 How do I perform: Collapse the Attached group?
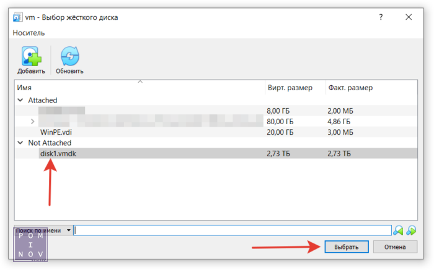(20, 100)
